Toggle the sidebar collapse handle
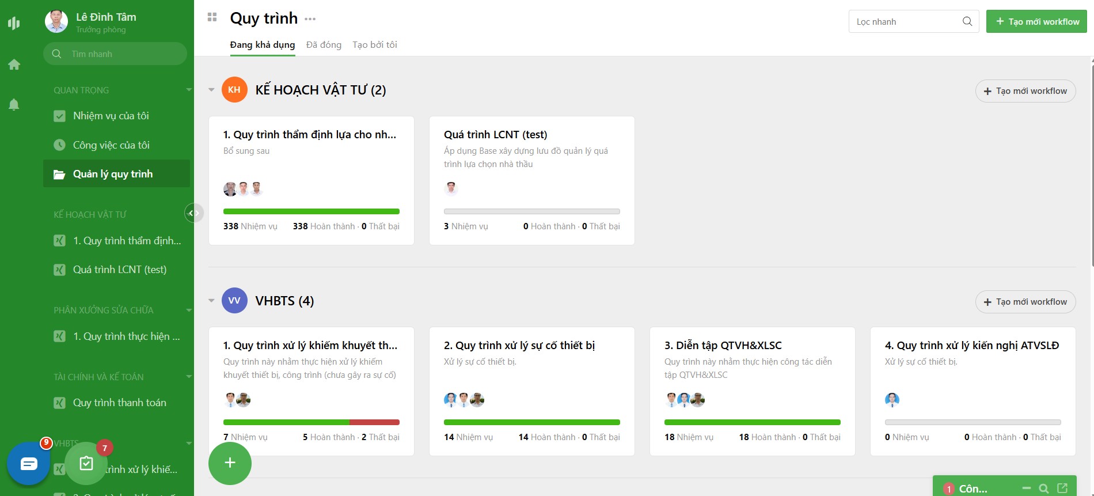This screenshot has height=496, width=1094. (x=193, y=213)
